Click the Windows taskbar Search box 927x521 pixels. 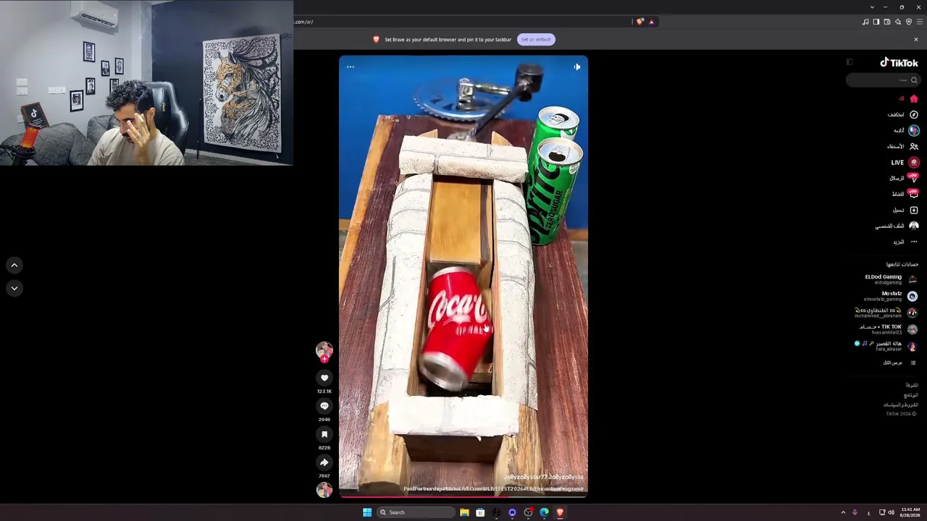click(416, 512)
